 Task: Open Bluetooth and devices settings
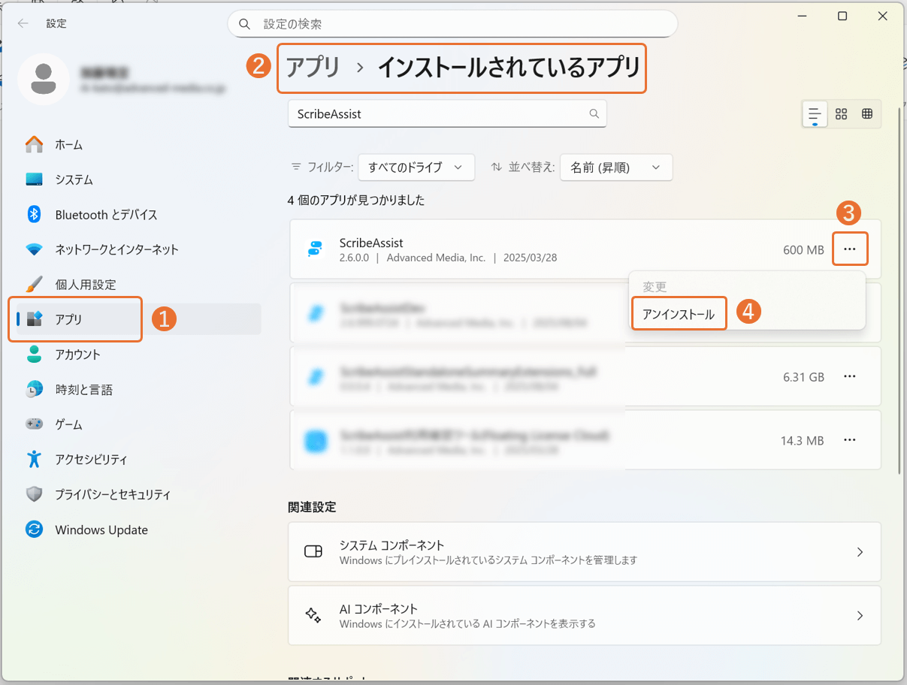(x=105, y=215)
